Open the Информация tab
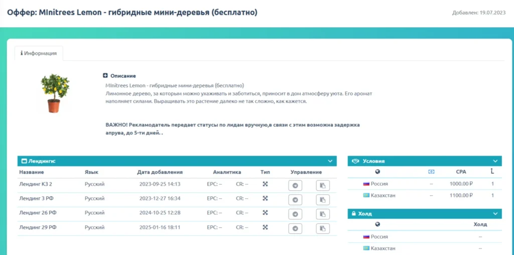The height and width of the screenshot is (255, 514). [39, 53]
